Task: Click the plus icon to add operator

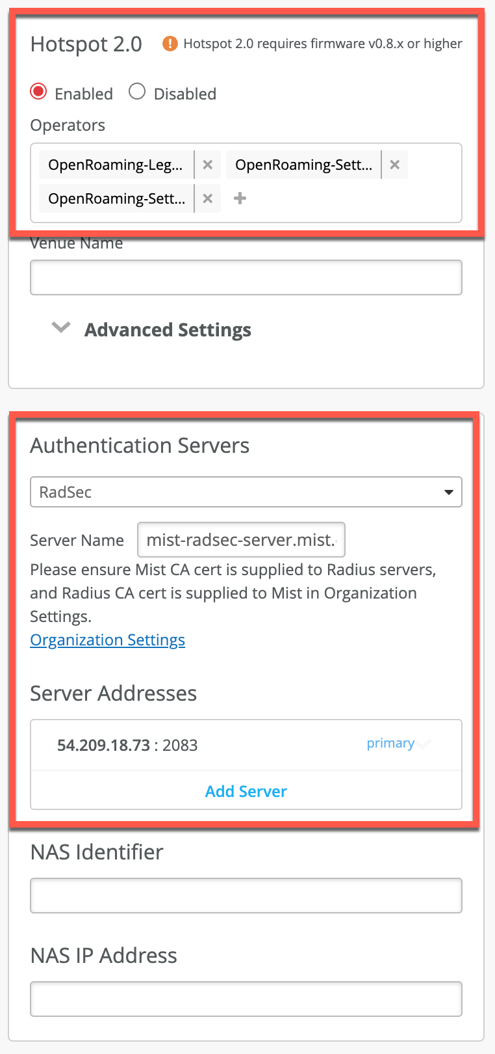Action: [x=240, y=198]
